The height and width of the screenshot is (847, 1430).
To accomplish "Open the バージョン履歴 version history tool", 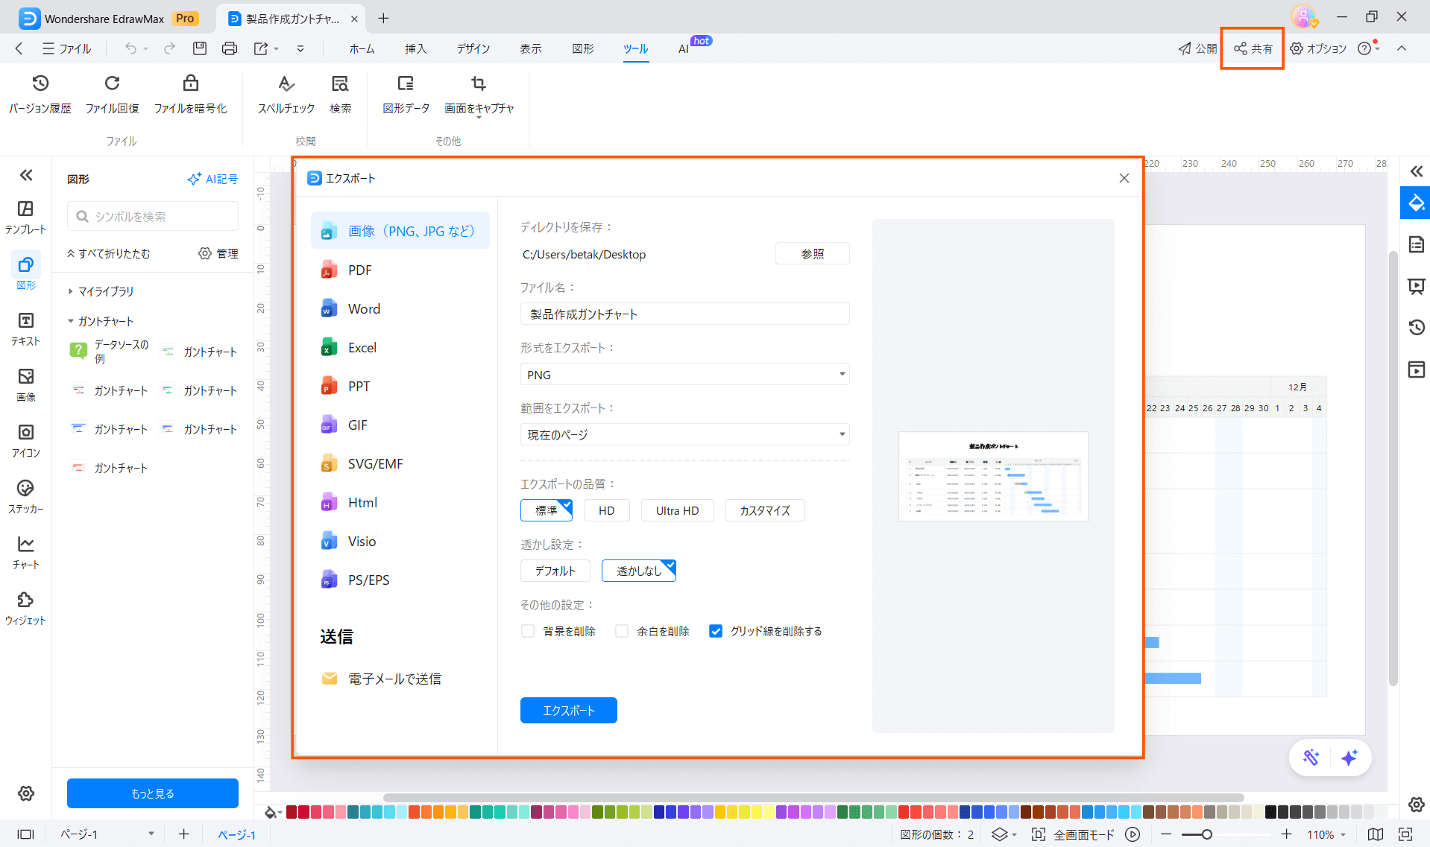I will [x=40, y=94].
